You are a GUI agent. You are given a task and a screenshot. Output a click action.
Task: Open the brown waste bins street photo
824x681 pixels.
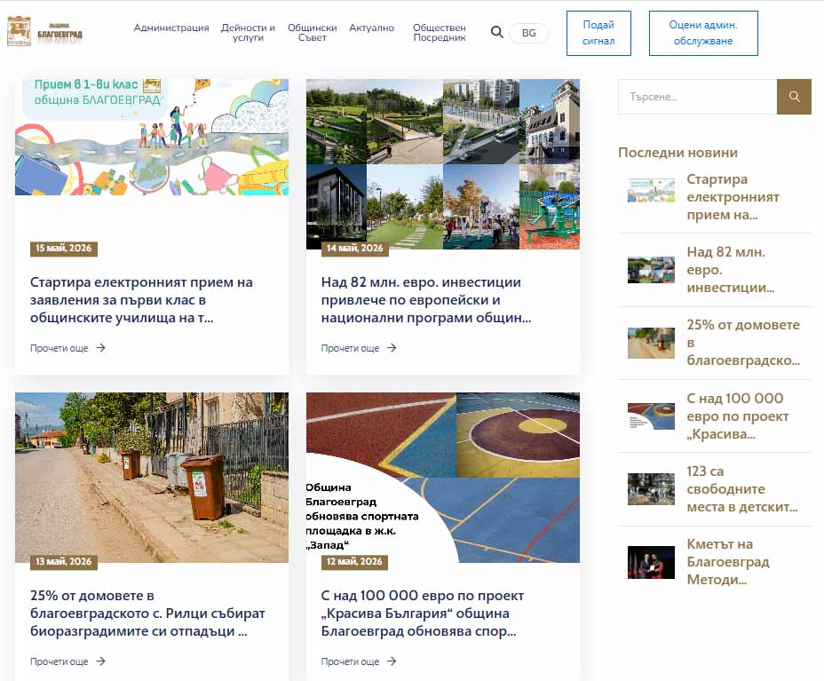(x=152, y=477)
